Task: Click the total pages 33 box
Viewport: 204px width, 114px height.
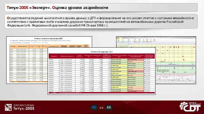Action: tap(109, 108)
